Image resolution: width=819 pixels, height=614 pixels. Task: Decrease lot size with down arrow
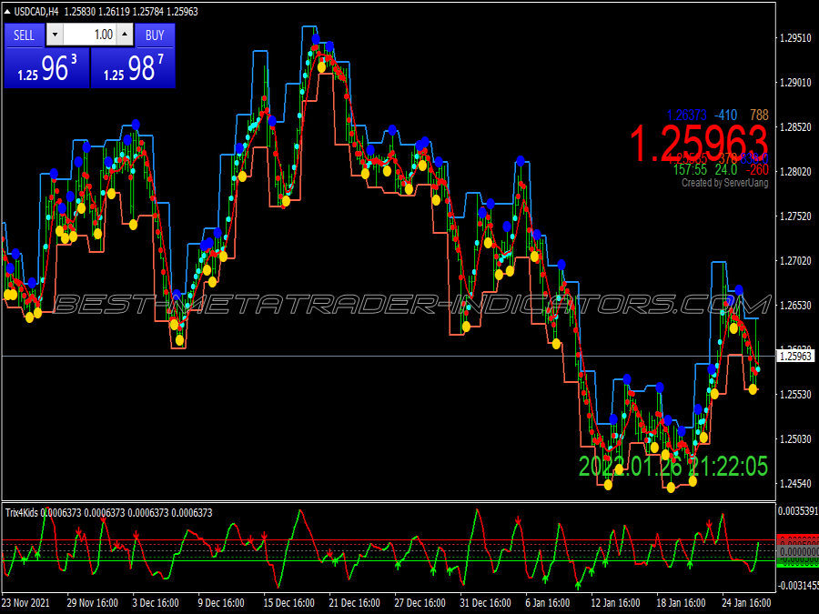coord(55,35)
